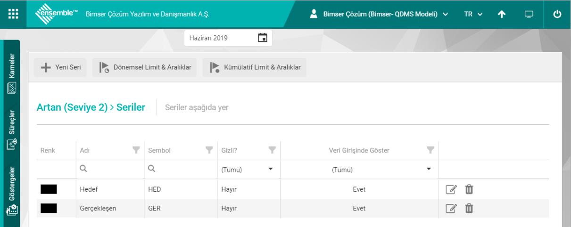Filter the Sembol column
This screenshot has width=571, height=227.
pyautogui.click(x=208, y=150)
